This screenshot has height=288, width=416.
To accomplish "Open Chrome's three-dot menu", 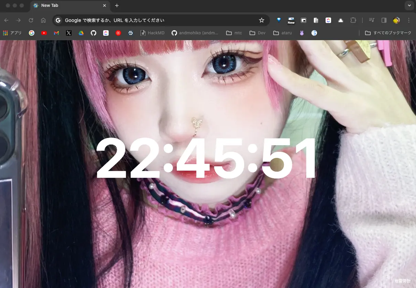I will (x=409, y=20).
